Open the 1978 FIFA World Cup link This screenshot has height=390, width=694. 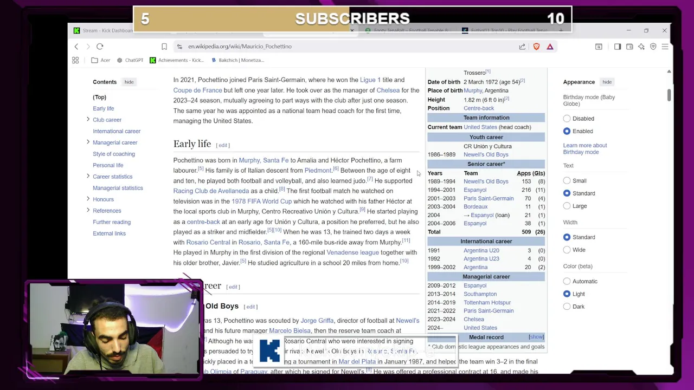261,201
